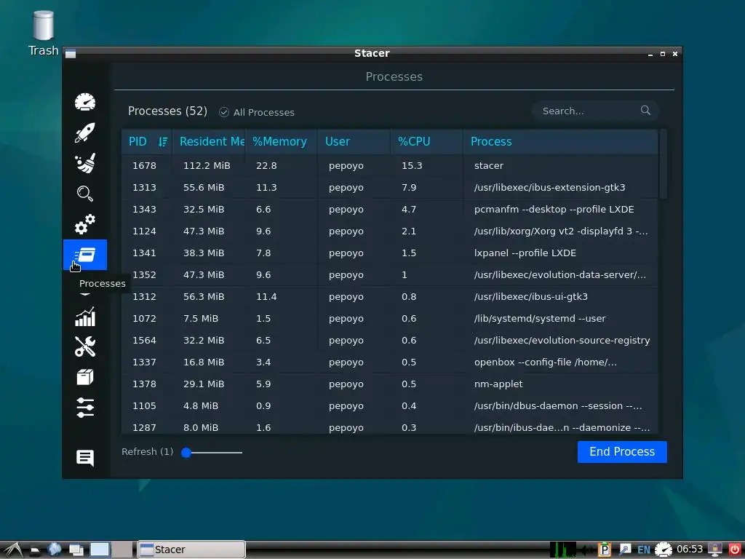Click the clock showing 06:53
745x559 pixels.
click(x=690, y=550)
